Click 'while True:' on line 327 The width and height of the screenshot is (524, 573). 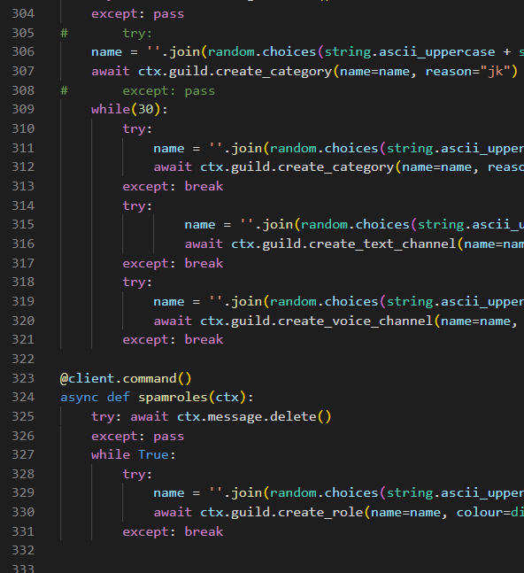(134, 454)
